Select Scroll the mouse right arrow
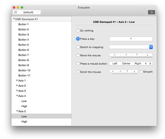Image resolution: width=165 pixels, height=139 pixels. (120, 71)
